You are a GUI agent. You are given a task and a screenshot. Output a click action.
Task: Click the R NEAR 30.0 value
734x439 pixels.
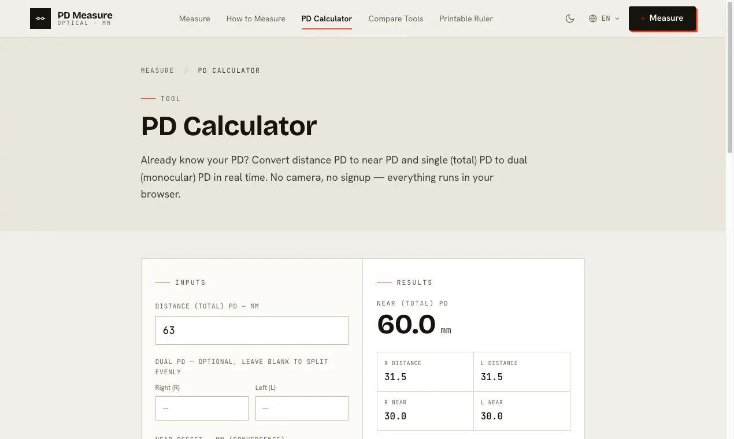395,416
